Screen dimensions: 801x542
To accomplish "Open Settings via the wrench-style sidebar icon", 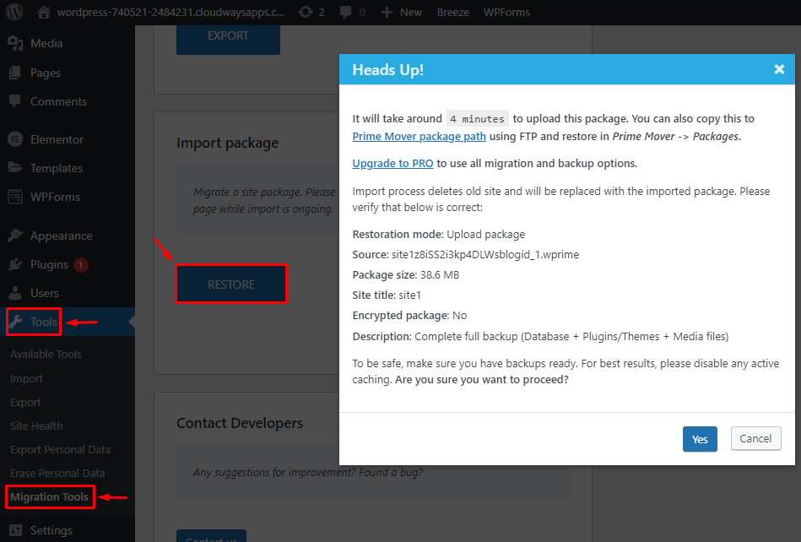I will pos(19,530).
